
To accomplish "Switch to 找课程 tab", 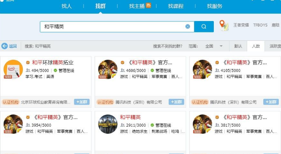I will coord(176,6).
